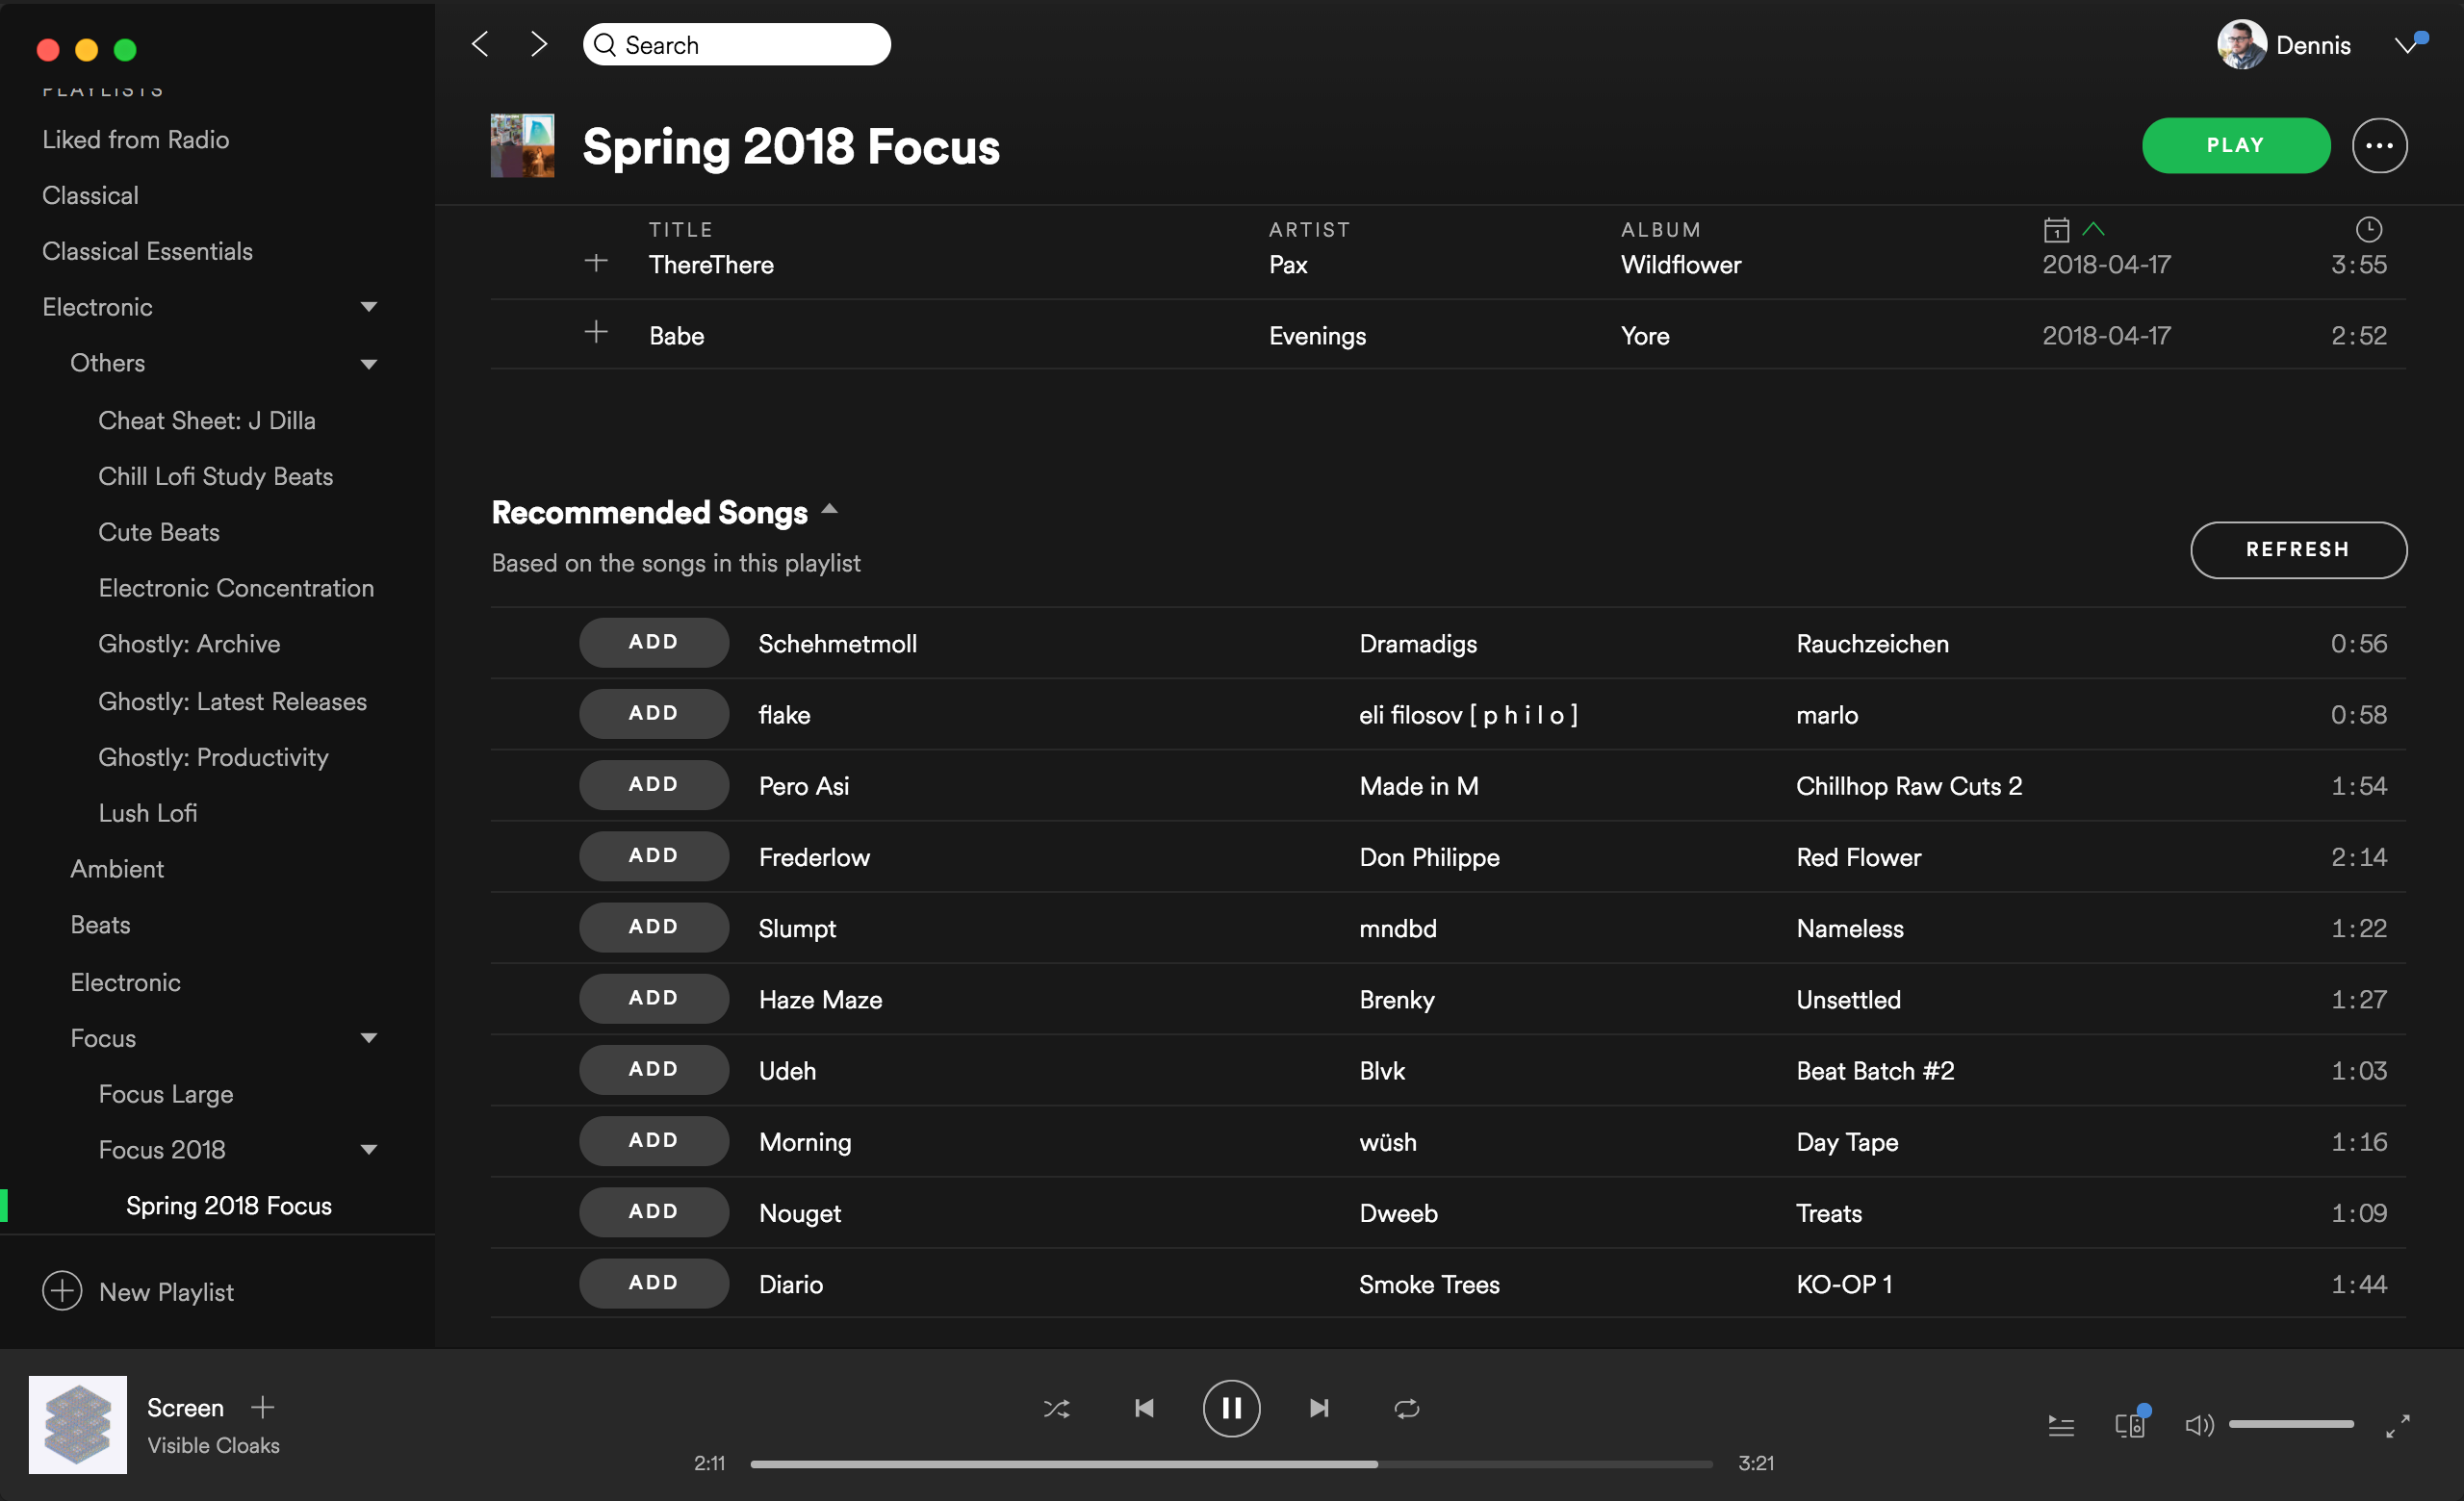Add Frederlow by Don Philippe to playlist
This screenshot has height=1501, width=2464.
[x=653, y=855]
